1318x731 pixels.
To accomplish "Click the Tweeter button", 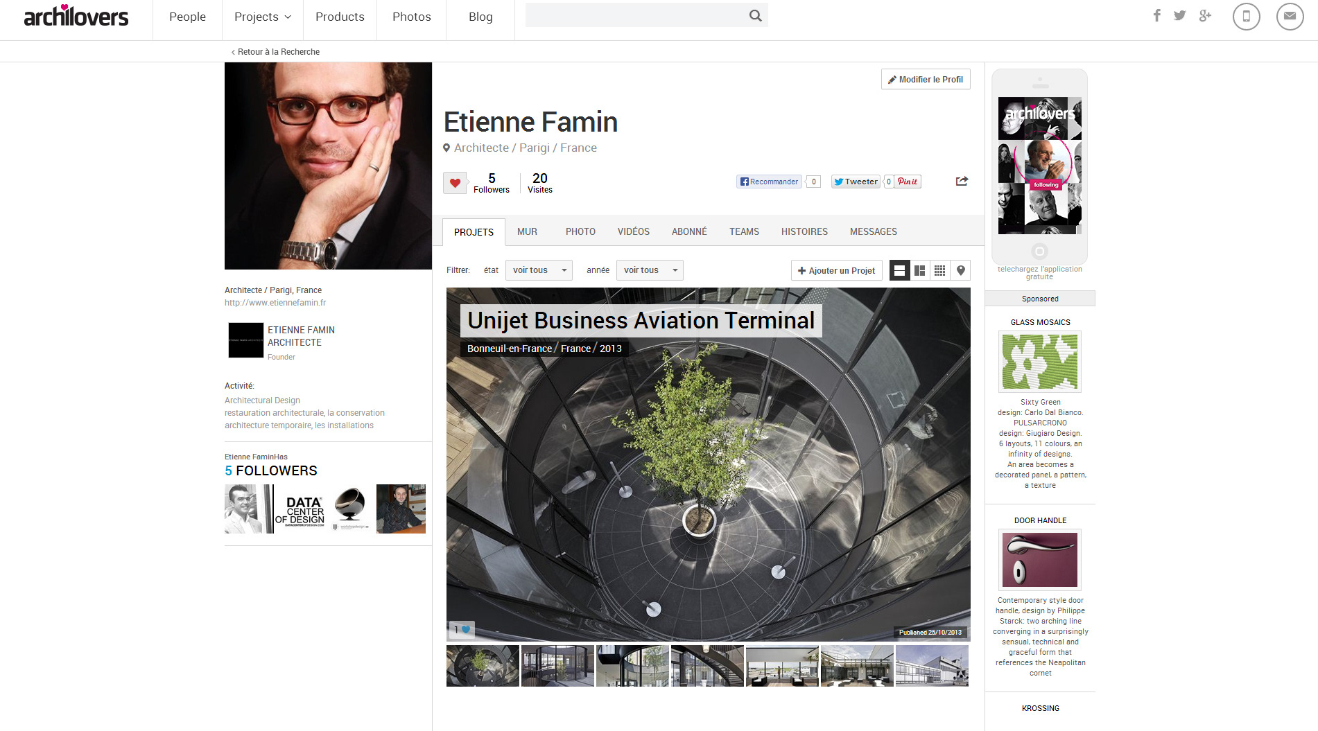I will coord(856,182).
